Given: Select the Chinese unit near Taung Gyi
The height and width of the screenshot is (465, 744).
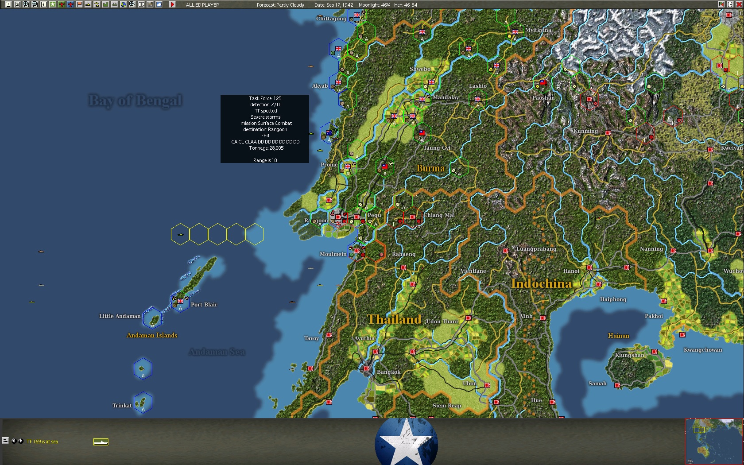Looking at the screenshot, I should [x=422, y=132].
